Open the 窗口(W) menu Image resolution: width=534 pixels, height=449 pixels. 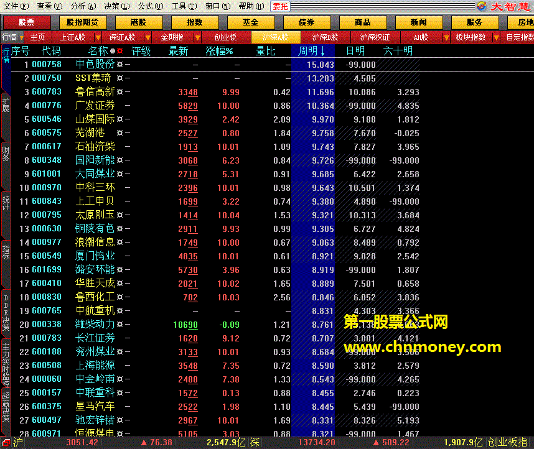tap(218, 6)
